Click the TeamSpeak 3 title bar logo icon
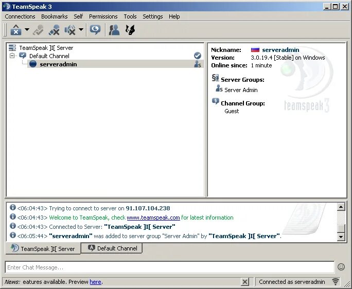 7,7
